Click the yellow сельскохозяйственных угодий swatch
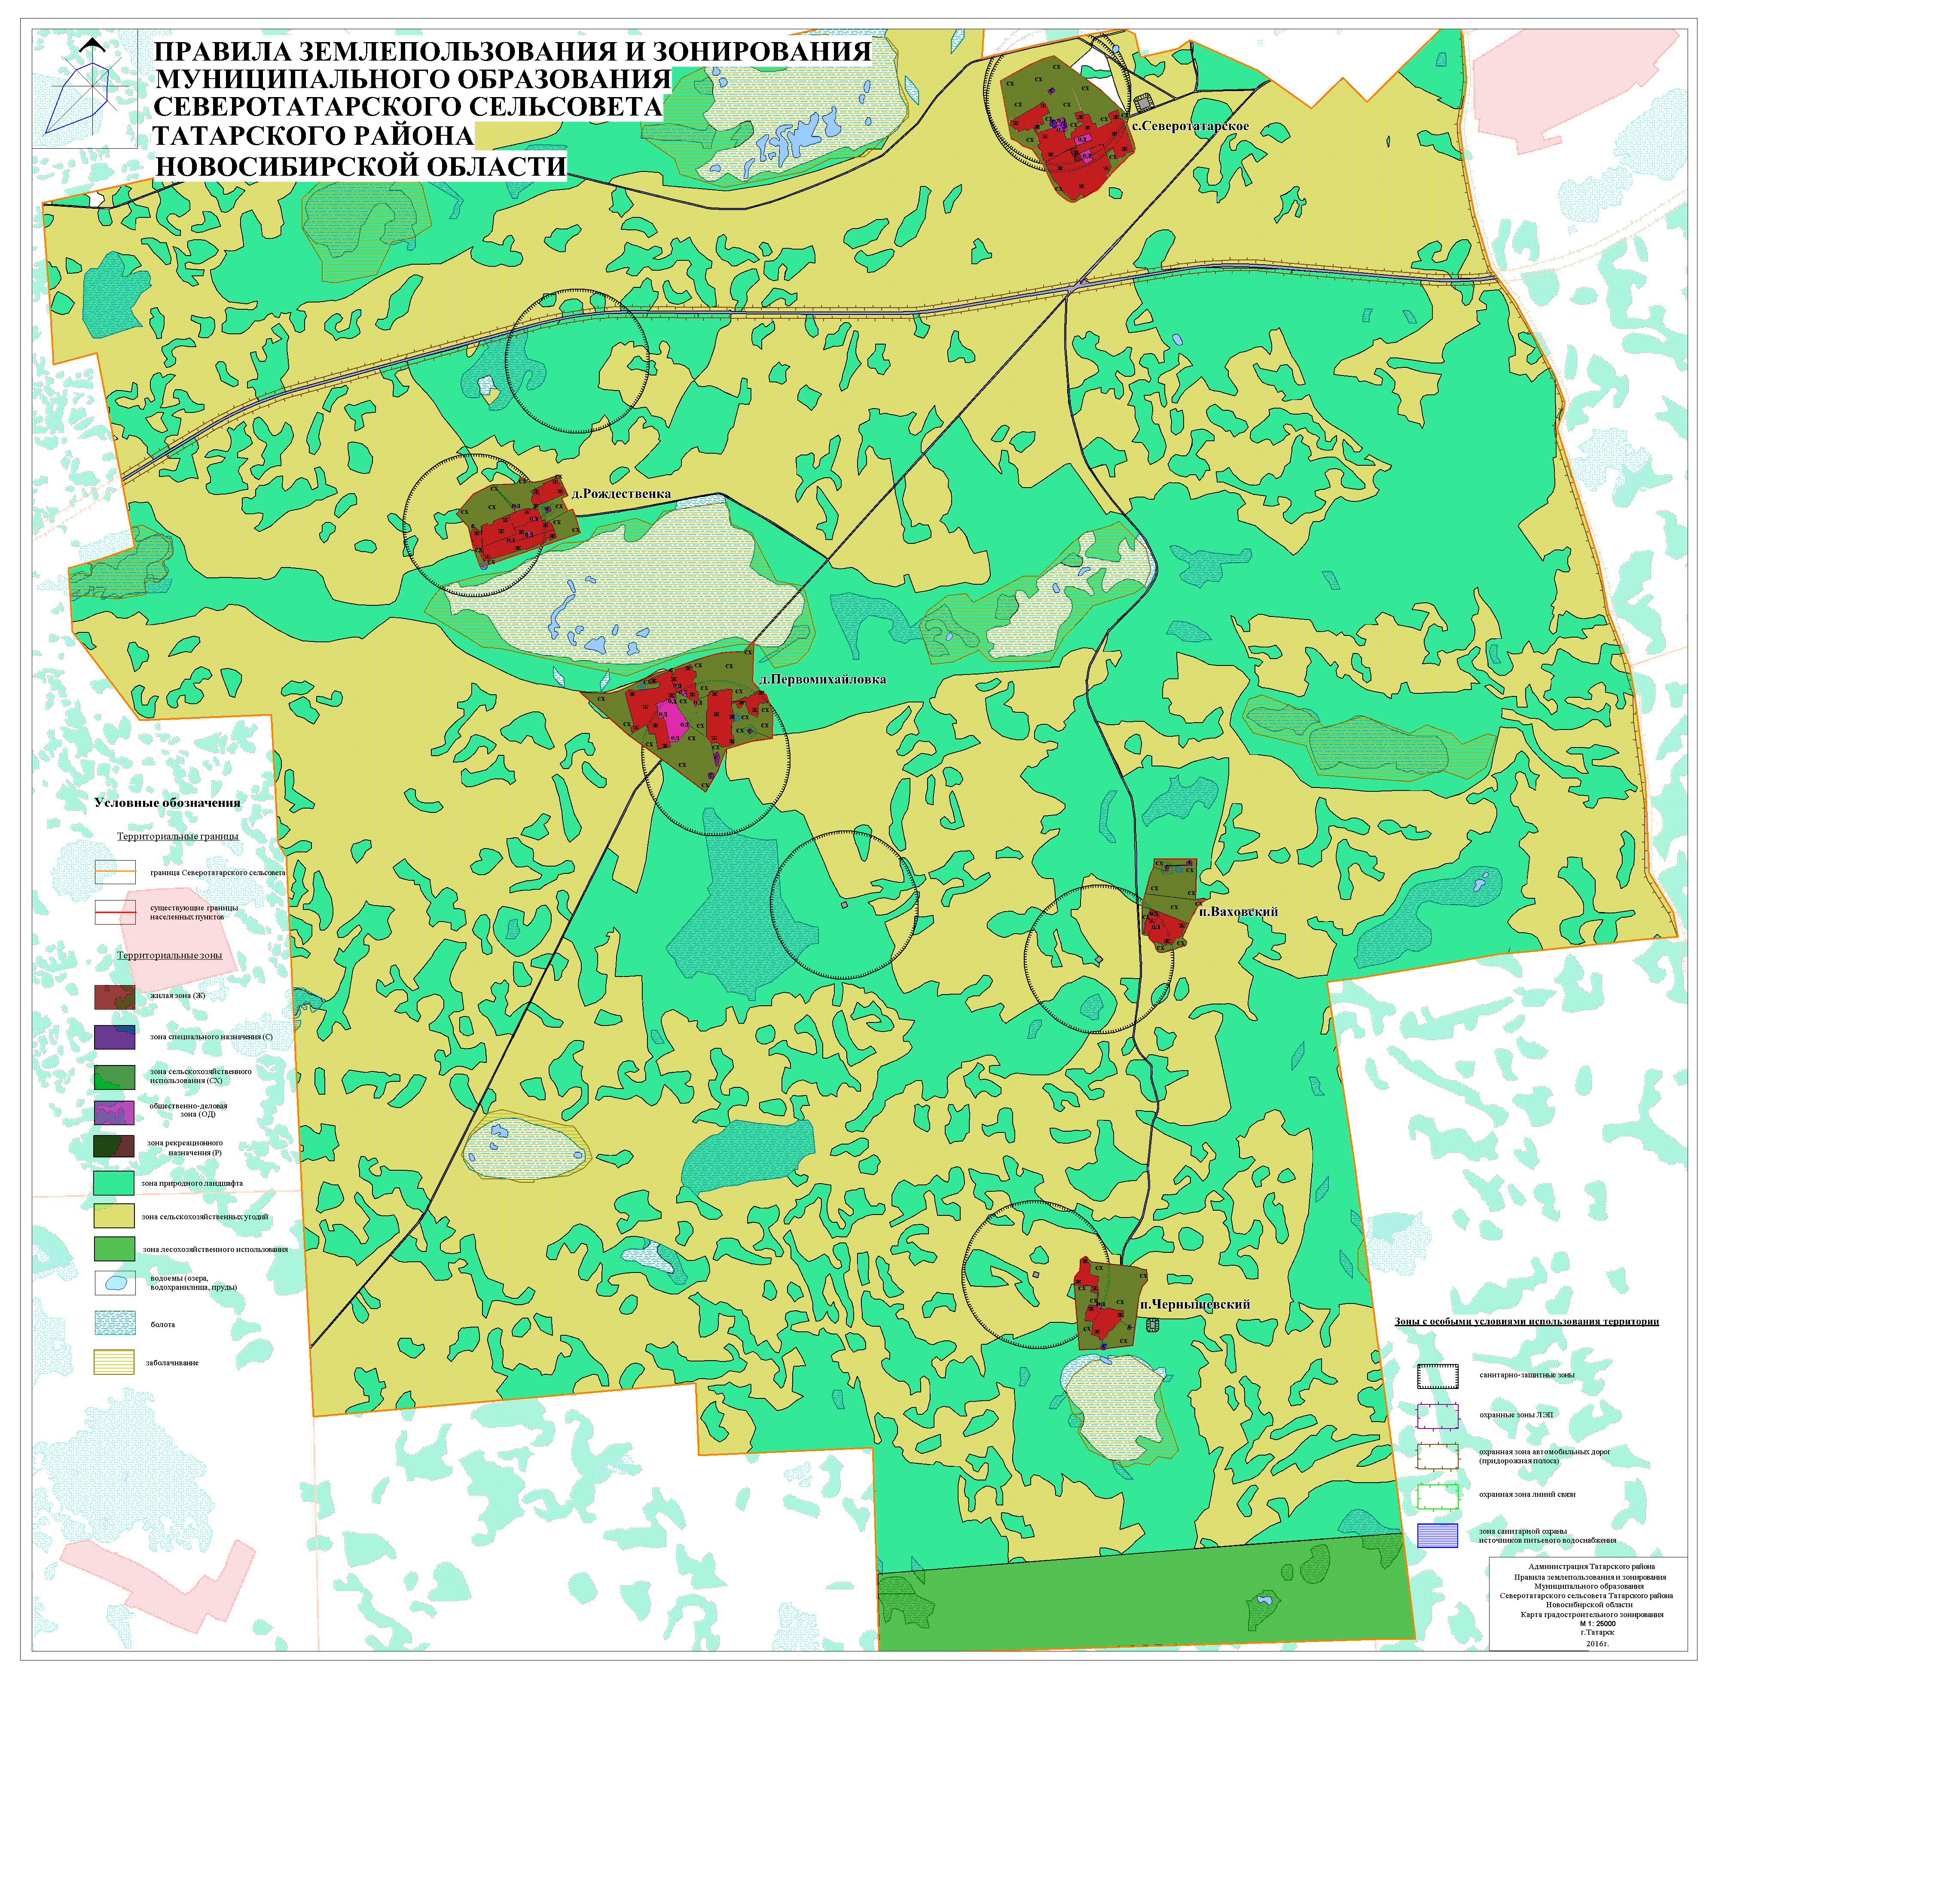 click(x=114, y=1215)
